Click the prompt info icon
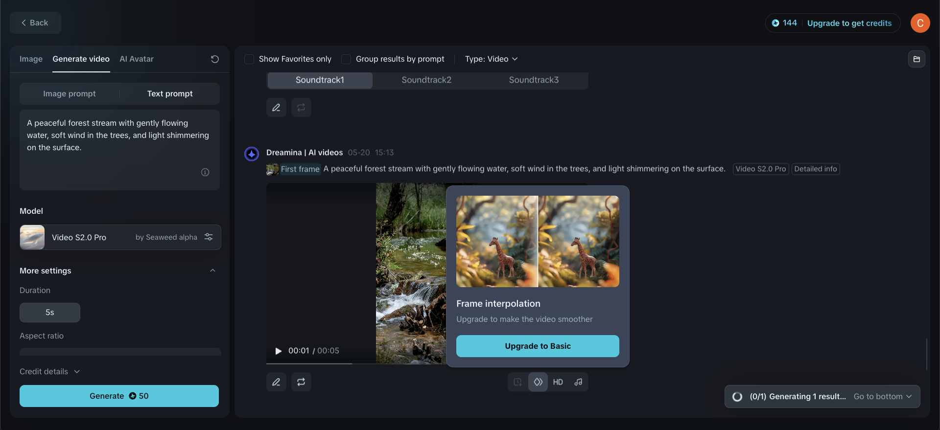The width and height of the screenshot is (940, 430). point(205,172)
